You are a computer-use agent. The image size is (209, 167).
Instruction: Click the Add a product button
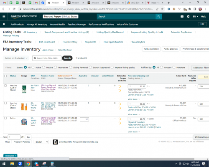click(171, 49)
